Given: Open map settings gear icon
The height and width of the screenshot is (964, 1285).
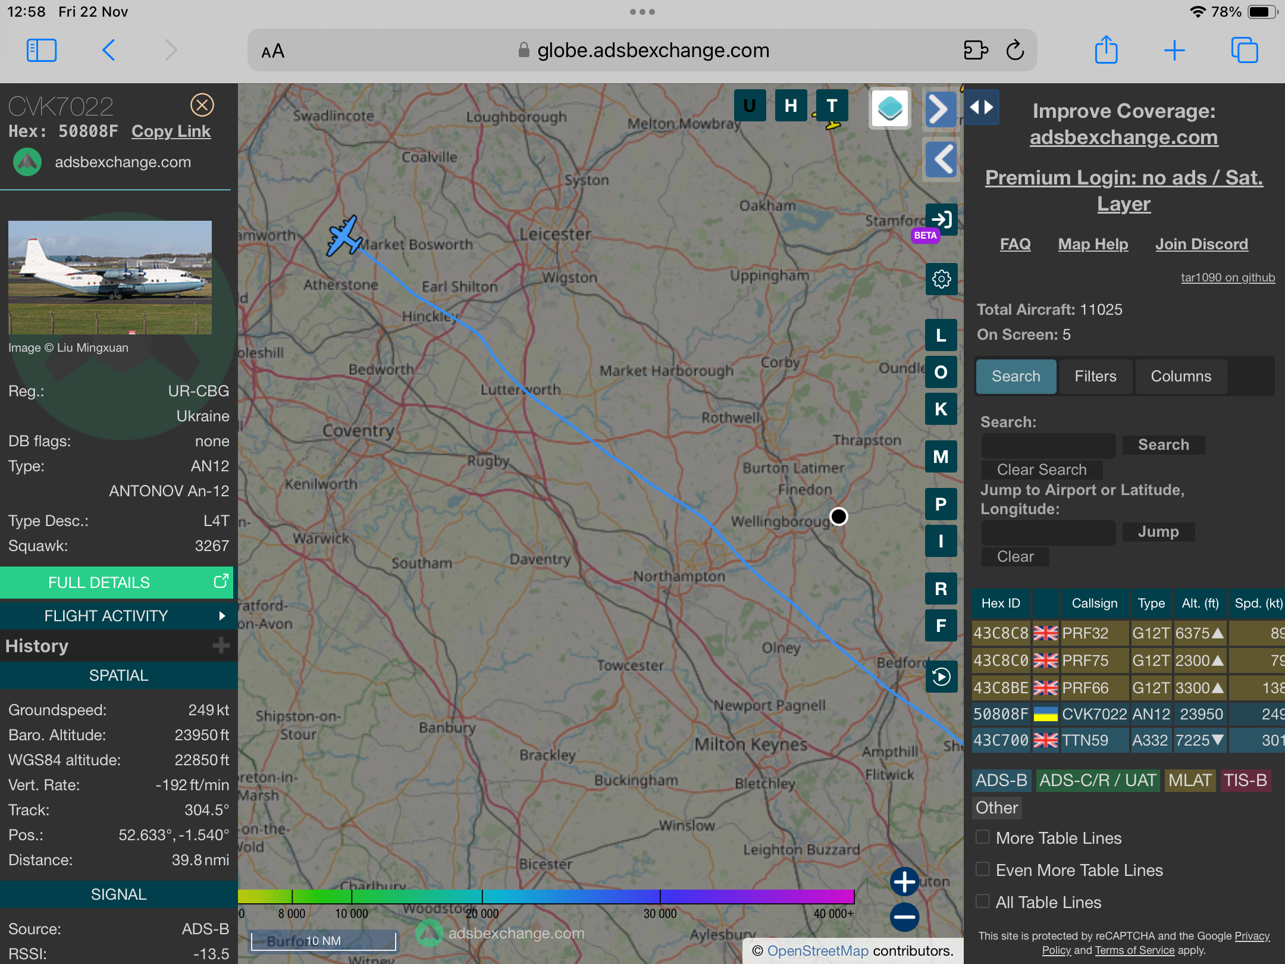Looking at the screenshot, I should [x=941, y=279].
